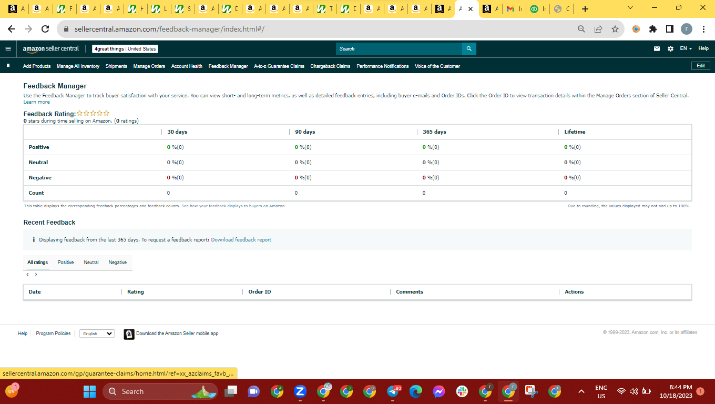The image size is (715, 404).
Task: Open Messenger from the taskbar
Action: tap(439, 391)
